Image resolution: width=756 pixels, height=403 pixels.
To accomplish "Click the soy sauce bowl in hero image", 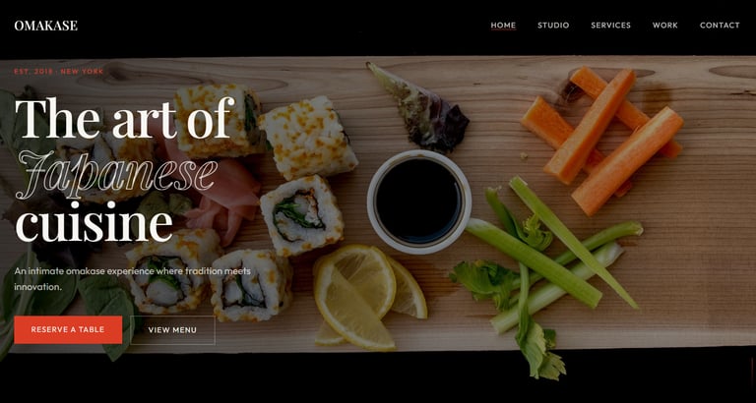I will 419,200.
